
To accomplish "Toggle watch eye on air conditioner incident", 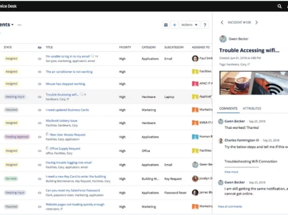I will click(x=40, y=71).
